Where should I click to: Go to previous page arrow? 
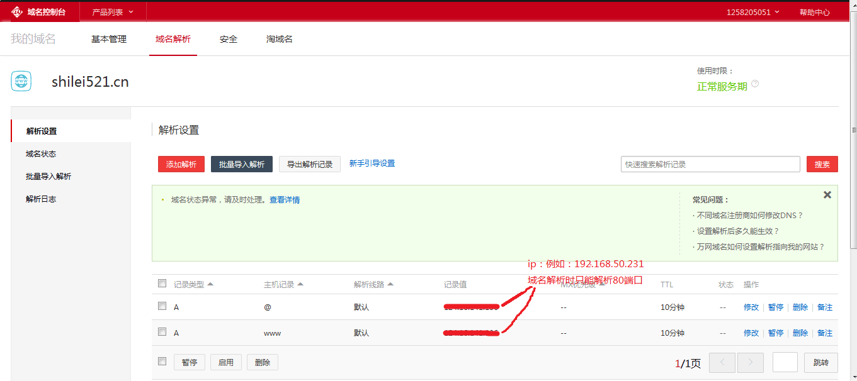click(722, 362)
